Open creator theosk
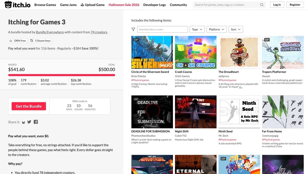 point(266,76)
